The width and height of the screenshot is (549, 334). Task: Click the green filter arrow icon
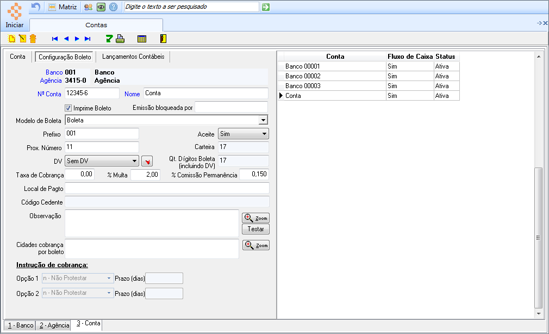click(109, 39)
